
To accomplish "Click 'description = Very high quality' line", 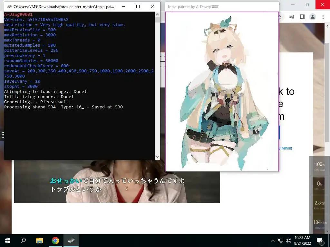I will pos(64,24).
